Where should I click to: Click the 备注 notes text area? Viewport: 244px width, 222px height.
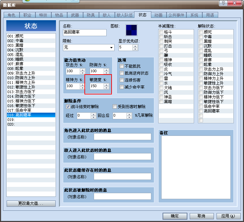coord(196,167)
